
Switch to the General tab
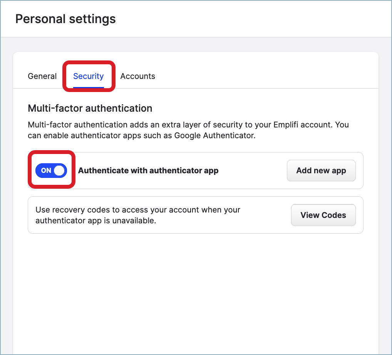point(42,76)
